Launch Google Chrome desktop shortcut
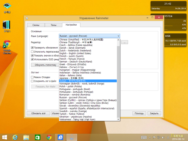The image size is (188, 141). point(7,47)
